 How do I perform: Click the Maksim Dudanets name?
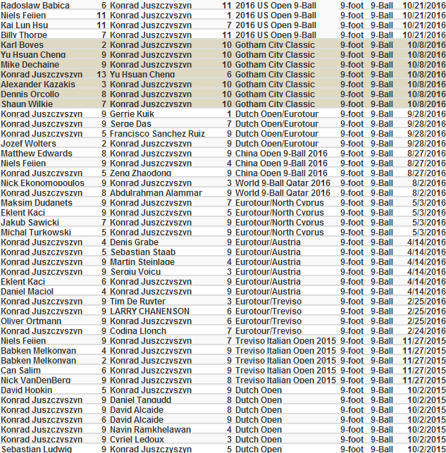(x=37, y=202)
